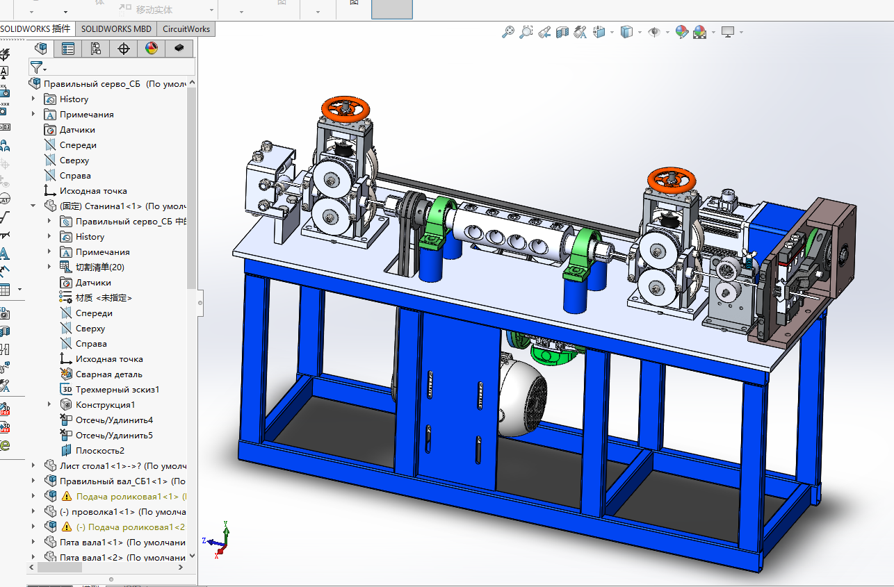Image resolution: width=894 pixels, height=587 pixels.
Task: Click the Apply Scene icon
Action: pos(699,31)
